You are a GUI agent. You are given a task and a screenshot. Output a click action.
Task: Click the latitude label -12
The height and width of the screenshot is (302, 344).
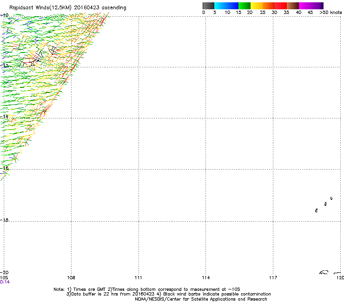point(4,66)
